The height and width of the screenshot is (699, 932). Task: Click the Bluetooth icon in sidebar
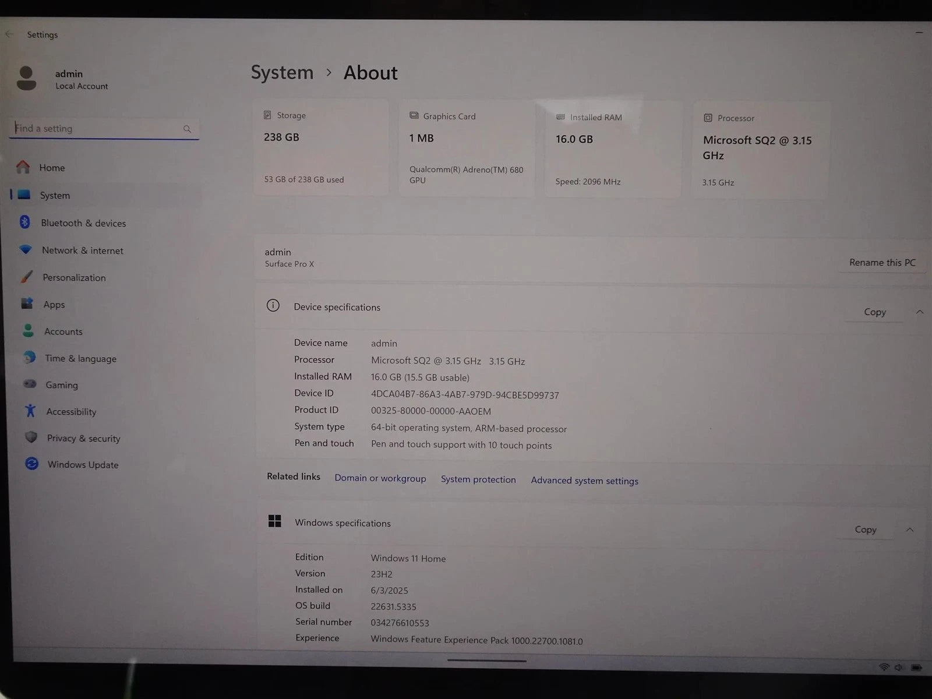[x=24, y=222]
